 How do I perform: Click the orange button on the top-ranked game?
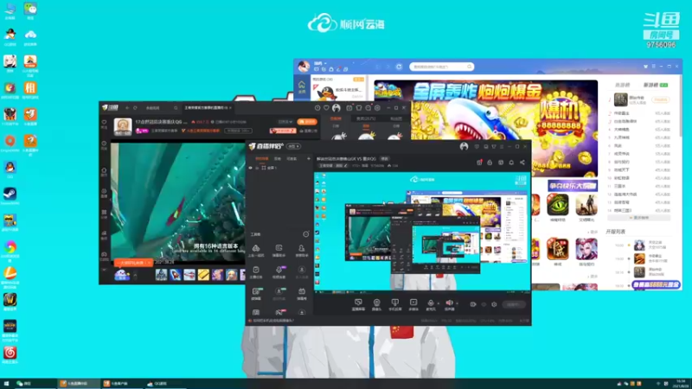(661, 99)
